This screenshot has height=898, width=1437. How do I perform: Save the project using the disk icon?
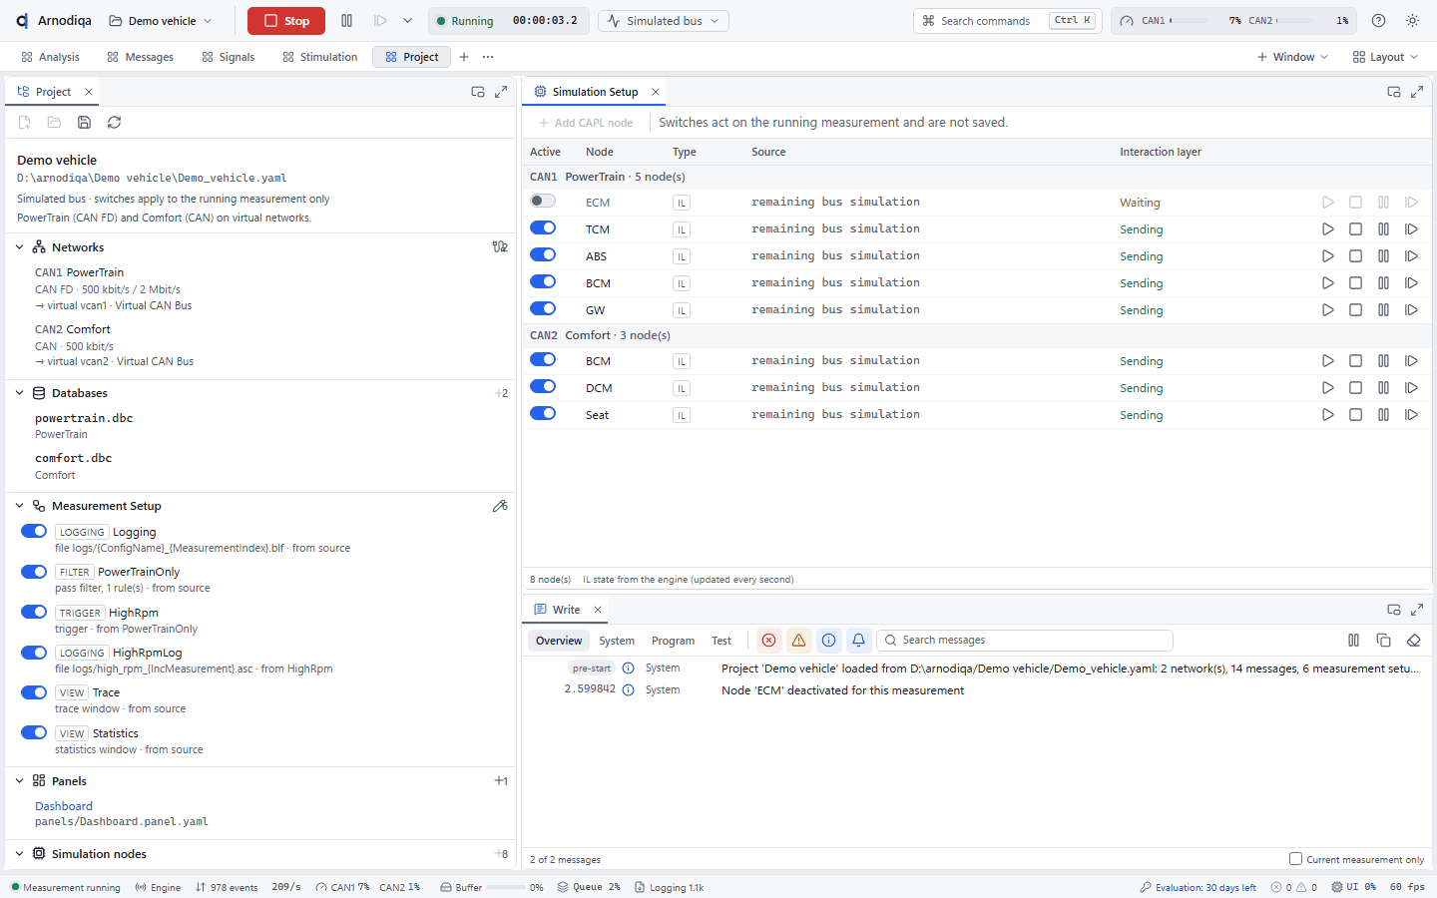[84, 122]
